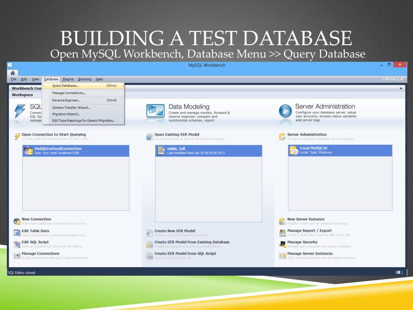Image resolution: width=413 pixels, height=310 pixels.
Task: Open the Edit menu
Action: [x=24, y=79]
